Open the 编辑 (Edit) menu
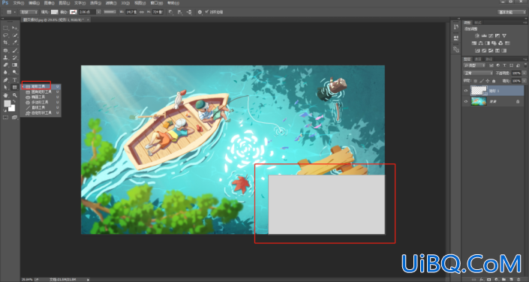 click(x=34, y=3)
